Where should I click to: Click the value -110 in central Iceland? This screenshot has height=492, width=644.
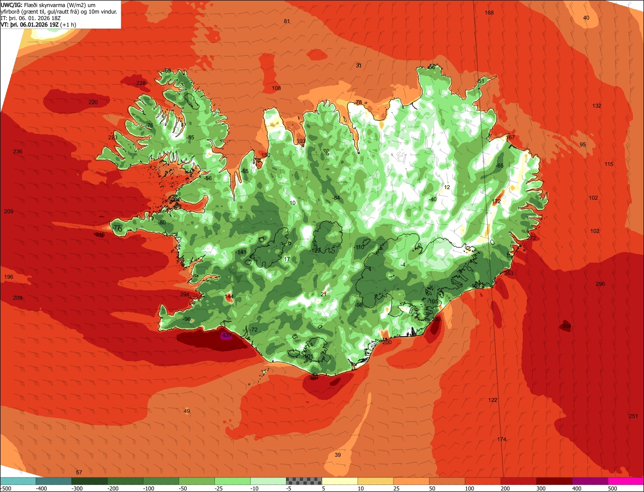(359, 247)
